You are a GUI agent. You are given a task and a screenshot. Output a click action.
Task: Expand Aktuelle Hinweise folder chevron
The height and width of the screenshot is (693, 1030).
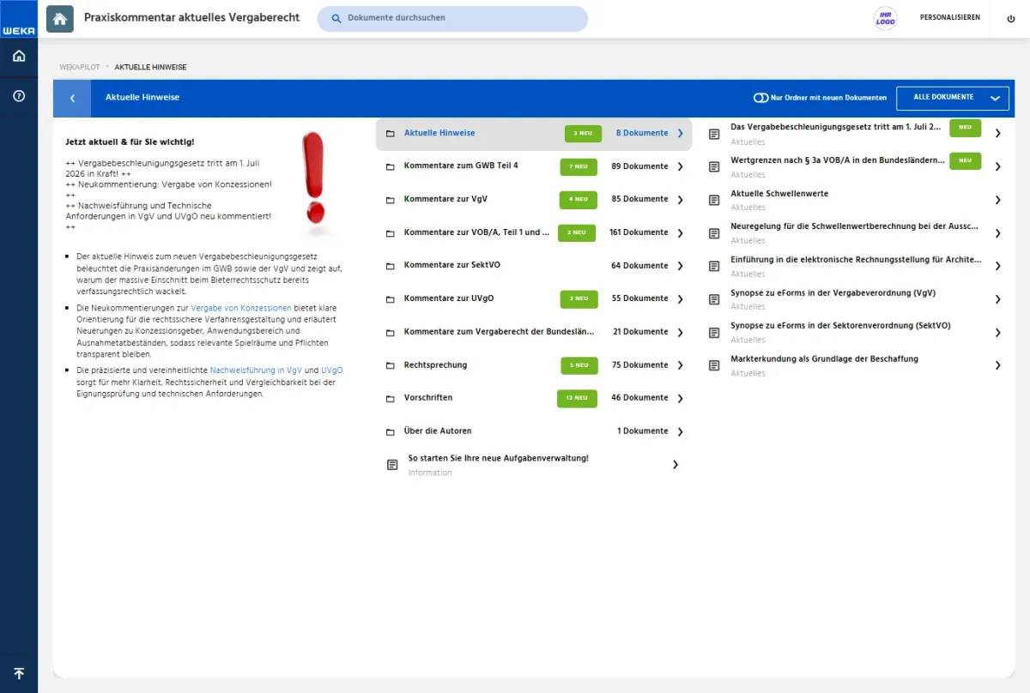(x=680, y=134)
